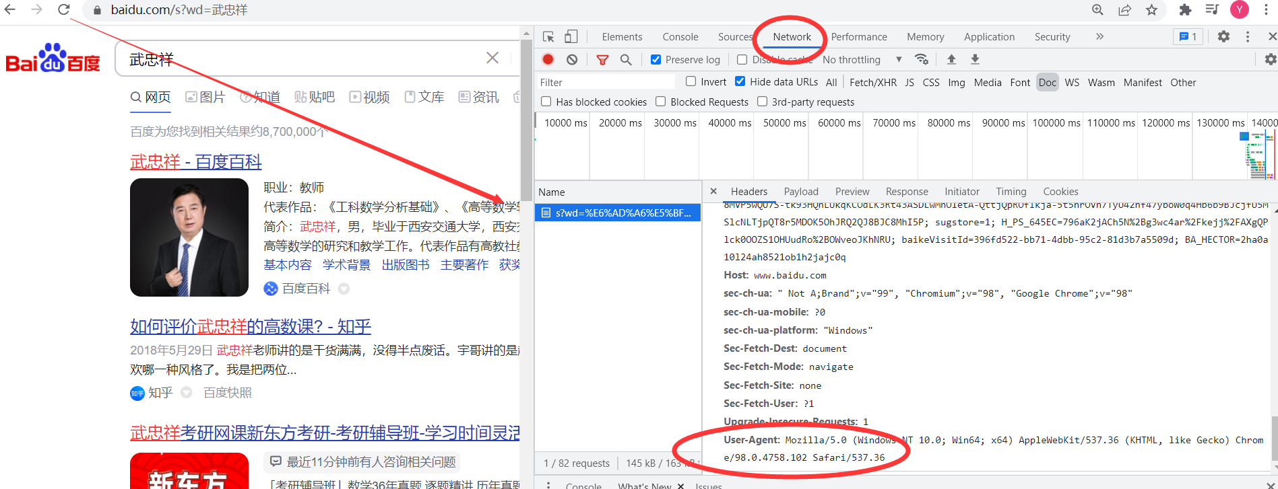Show the Response tab of request

pos(907,192)
